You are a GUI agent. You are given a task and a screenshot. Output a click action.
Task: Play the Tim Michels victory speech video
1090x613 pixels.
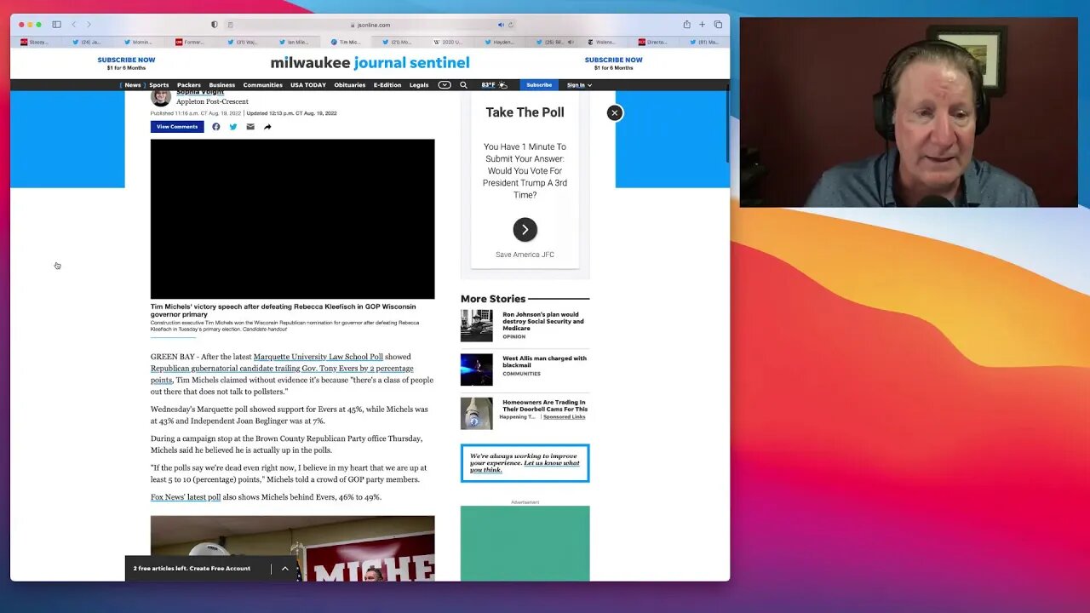click(292, 219)
